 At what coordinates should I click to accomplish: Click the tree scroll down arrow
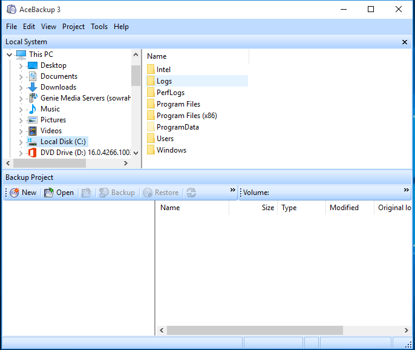(x=136, y=153)
